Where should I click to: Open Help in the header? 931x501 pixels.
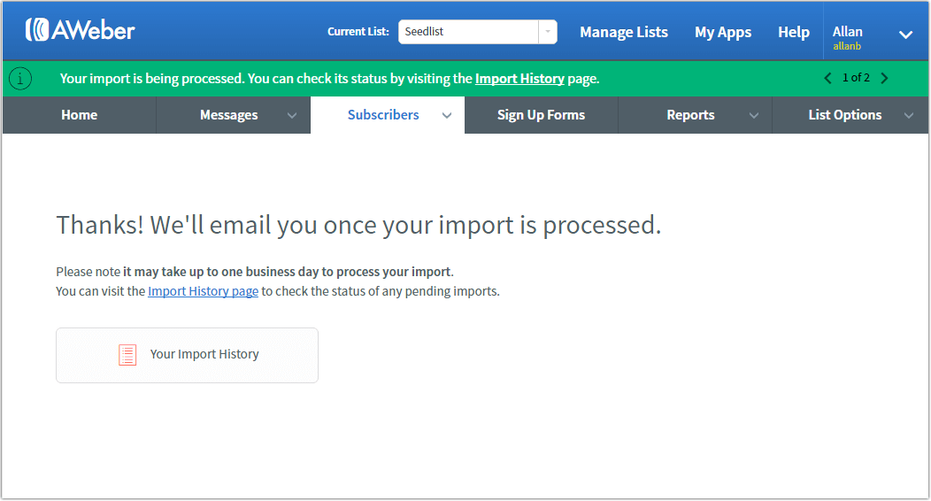794,32
